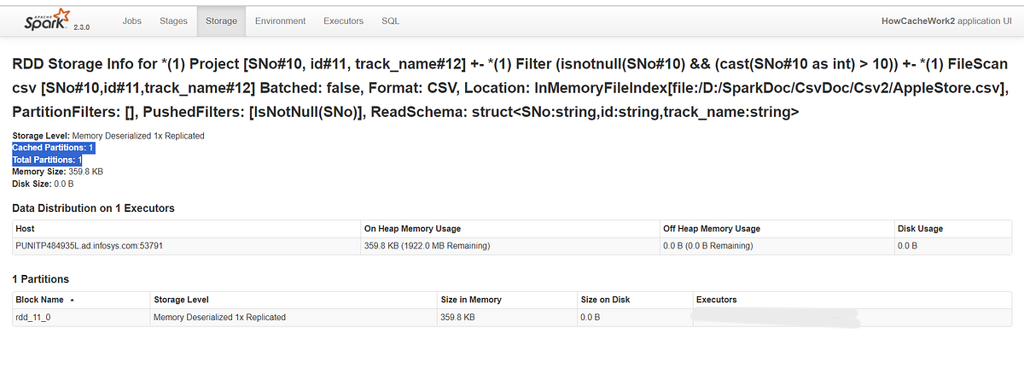View the SQL tab
This screenshot has height=386, width=1024.
click(x=390, y=20)
